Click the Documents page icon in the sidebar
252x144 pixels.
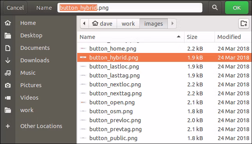[8, 48]
